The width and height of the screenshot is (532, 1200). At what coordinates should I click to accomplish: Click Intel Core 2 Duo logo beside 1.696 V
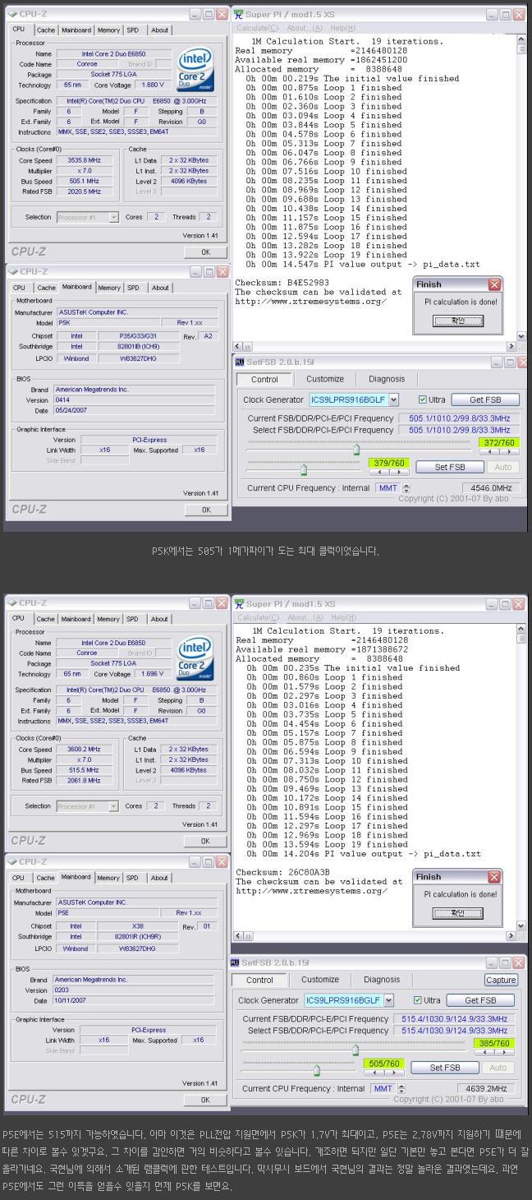point(195,658)
